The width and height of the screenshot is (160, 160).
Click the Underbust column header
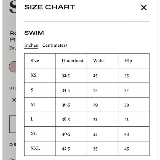pyautogui.click(x=73, y=61)
